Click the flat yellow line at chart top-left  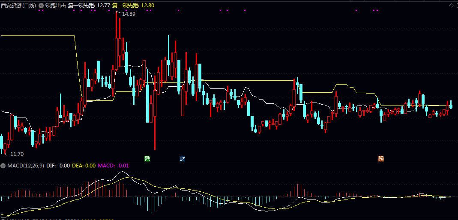point(39,36)
